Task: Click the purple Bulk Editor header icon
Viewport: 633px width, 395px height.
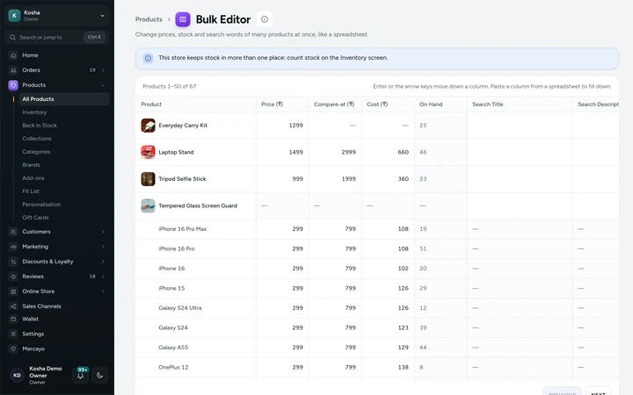Action: tap(183, 19)
